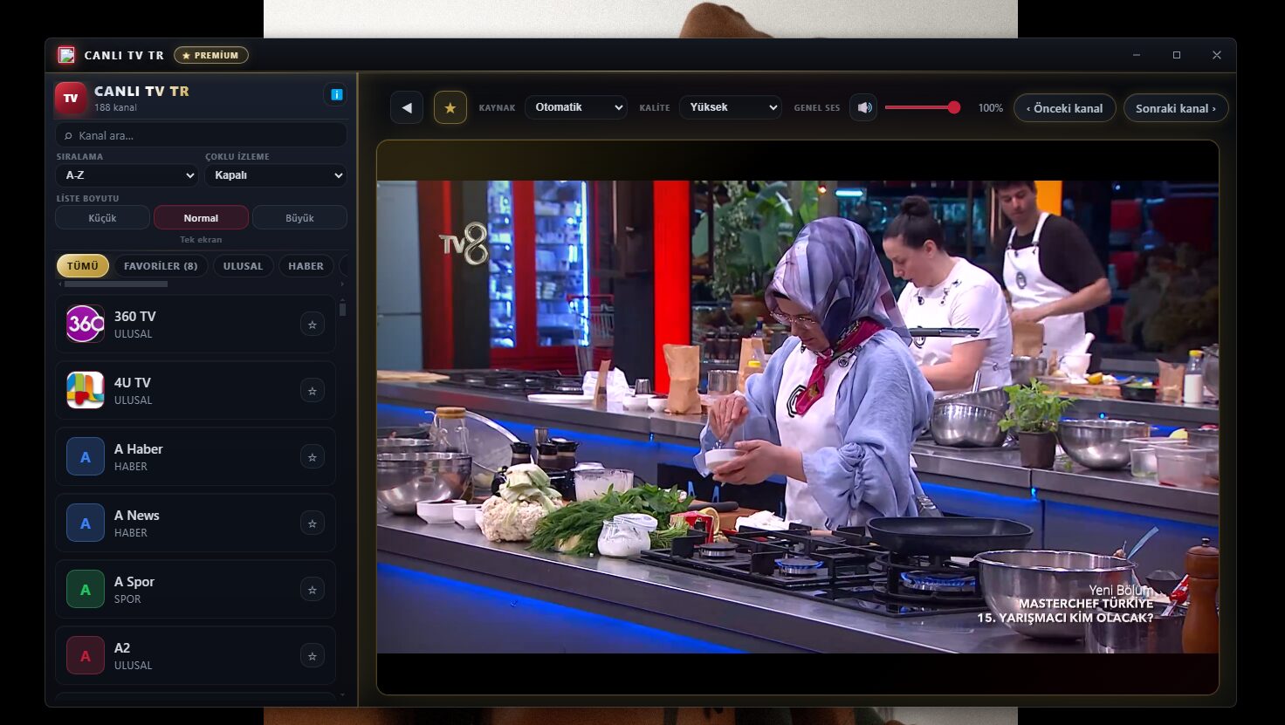1285x725 pixels.
Task: Select the A Spor channel name
Action: (134, 582)
